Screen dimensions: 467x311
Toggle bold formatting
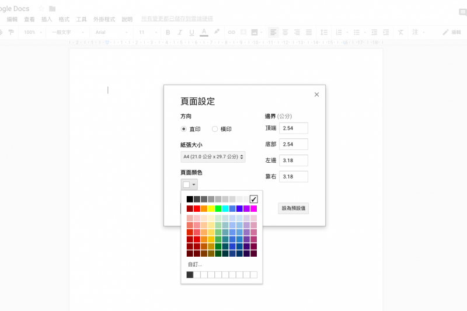[168, 32]
